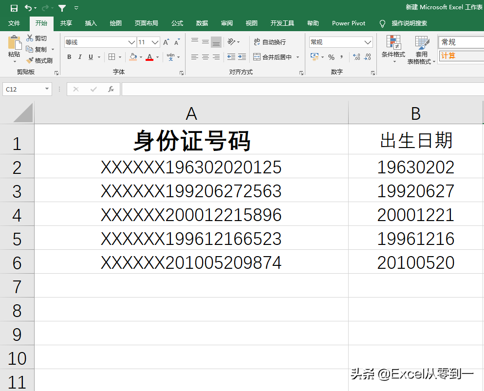Select column A header
Screen dimensions: 484x391
[x=191, y=113]
